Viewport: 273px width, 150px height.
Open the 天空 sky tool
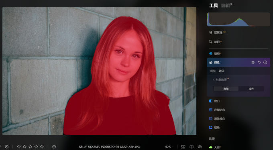pos(215,147)
